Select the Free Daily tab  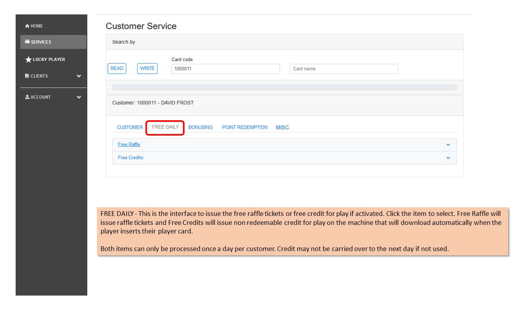pos(165,127)
